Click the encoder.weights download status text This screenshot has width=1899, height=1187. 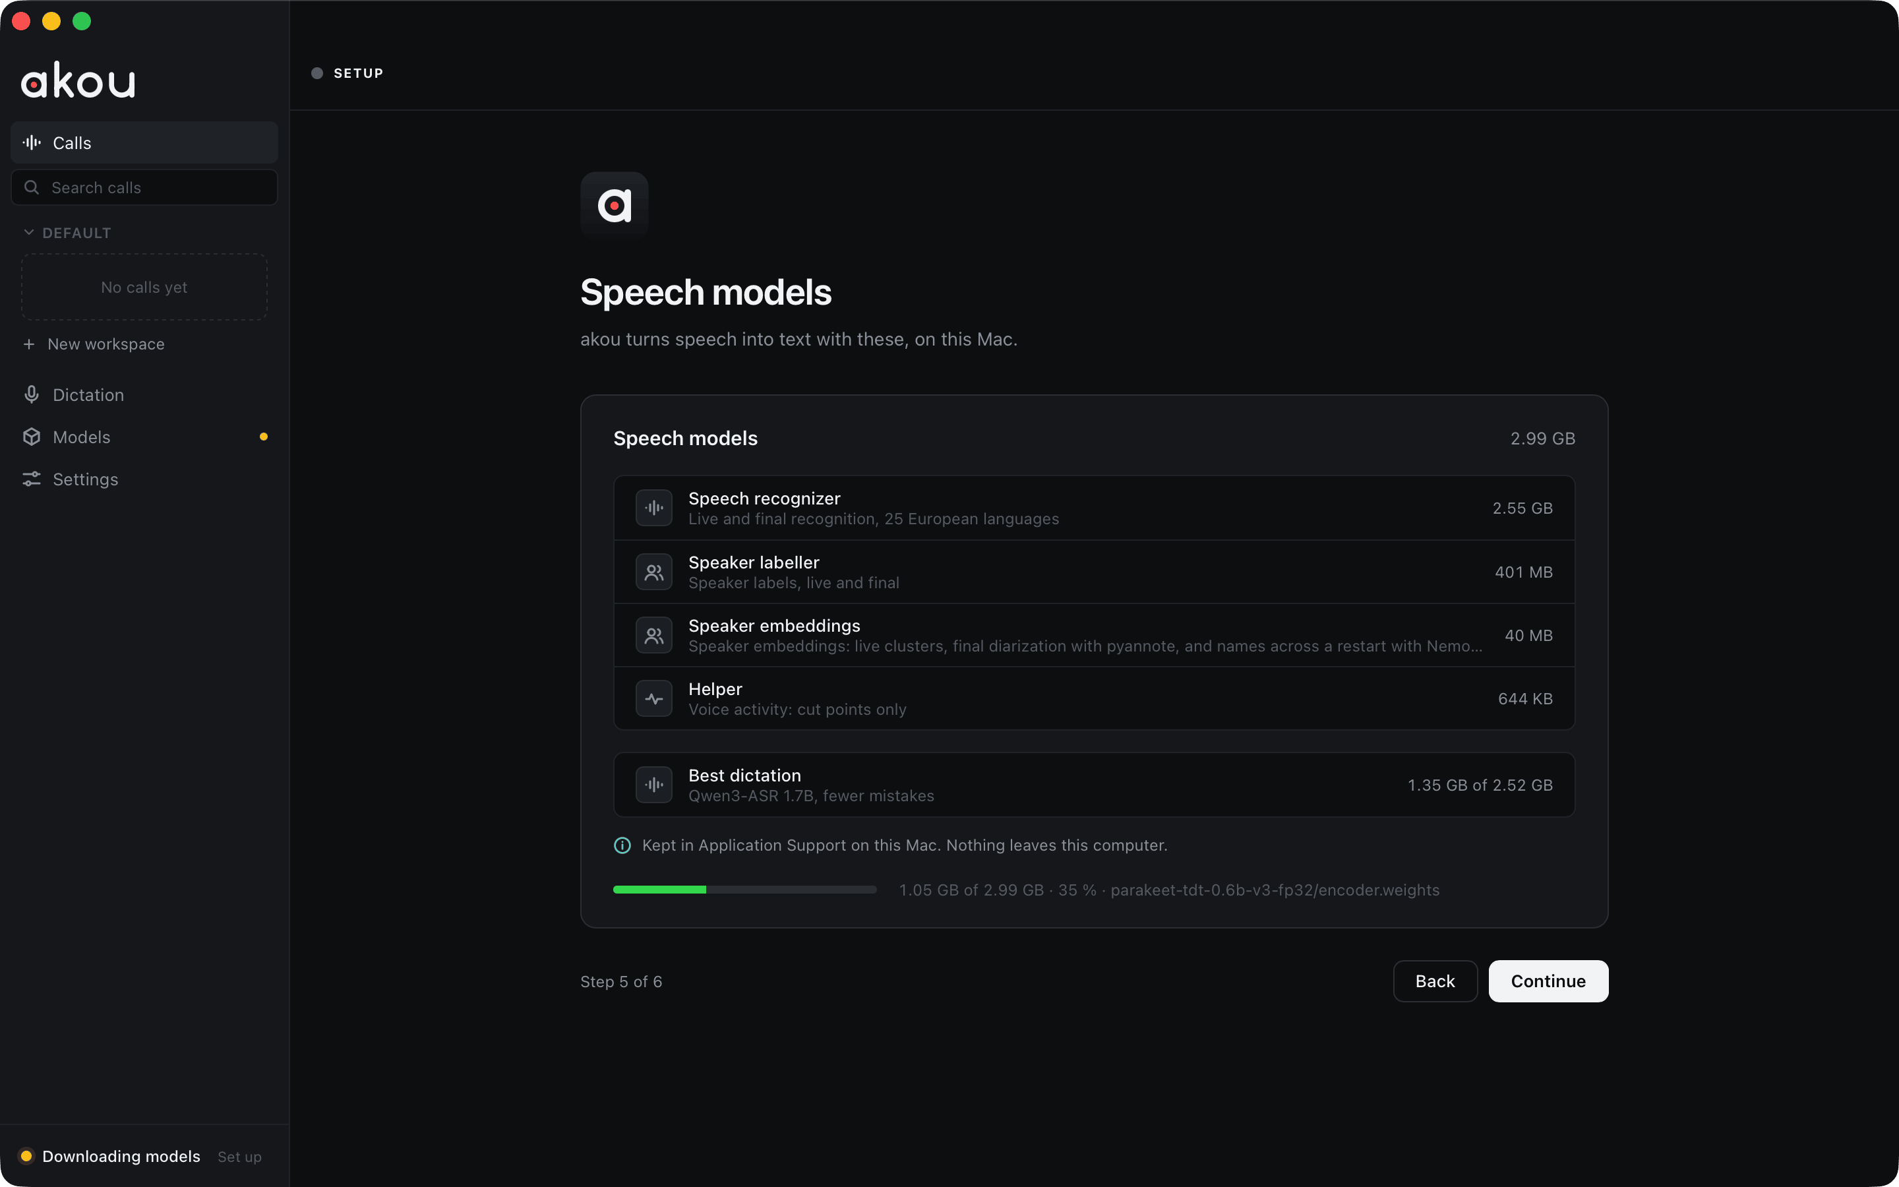coord(1169,890)
